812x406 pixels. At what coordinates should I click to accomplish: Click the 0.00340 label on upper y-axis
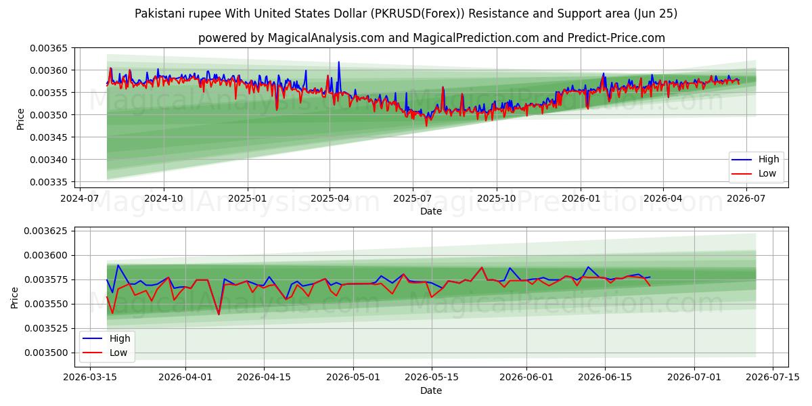(x=49, y=160)
